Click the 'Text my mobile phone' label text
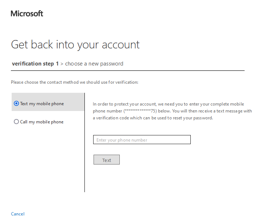The image size is (261, 222). [42, 104]
